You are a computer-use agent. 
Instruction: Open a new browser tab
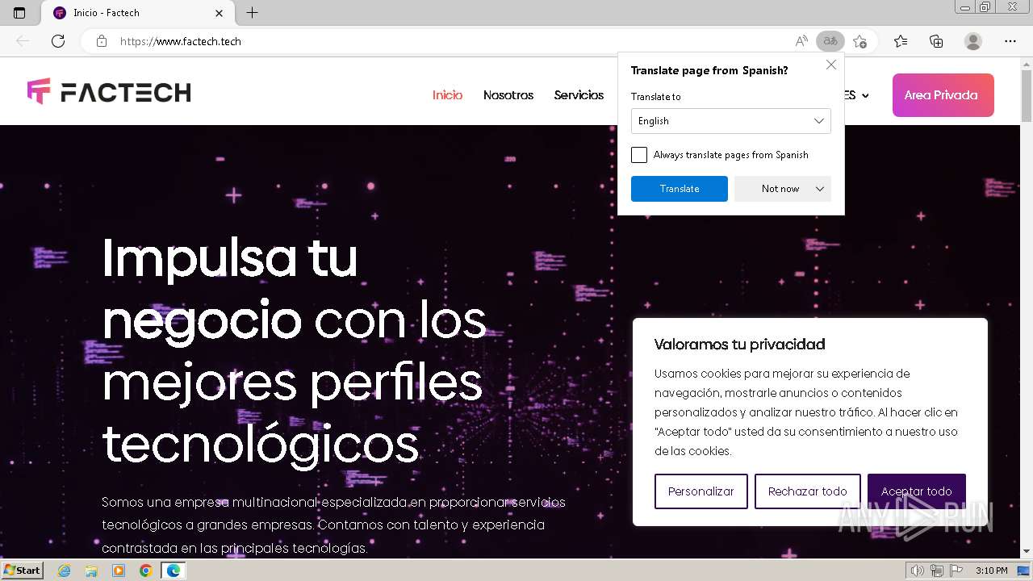coord(252,13)
